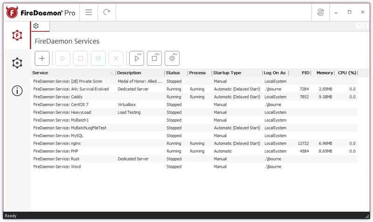Image resolution: width=373 pixels, height=222 pixels.
Task: Select the PHP service row
Action: (x=194, y=151)
